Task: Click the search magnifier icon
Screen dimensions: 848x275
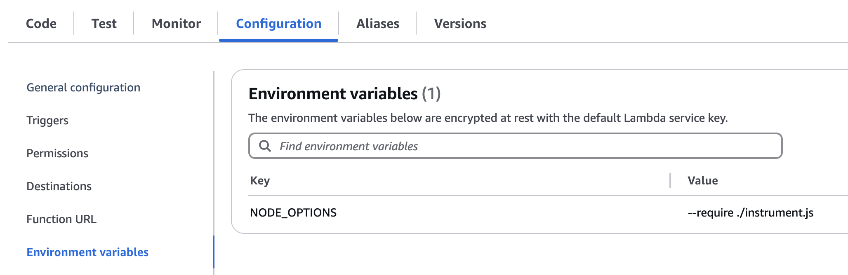Action: tap(265, 146)
